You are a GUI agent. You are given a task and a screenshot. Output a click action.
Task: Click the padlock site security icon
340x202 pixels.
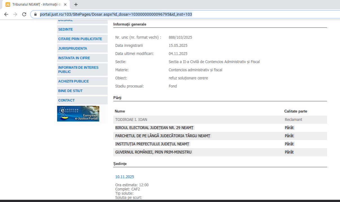pyautogui.click(x=35, y=14)
